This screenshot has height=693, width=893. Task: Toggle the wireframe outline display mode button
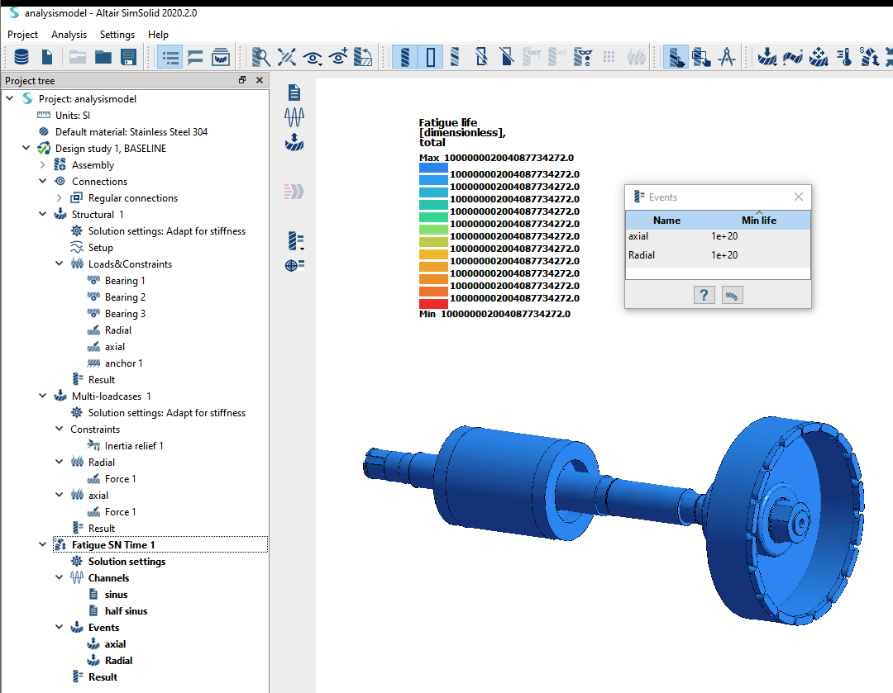click(x=431, y=57)
